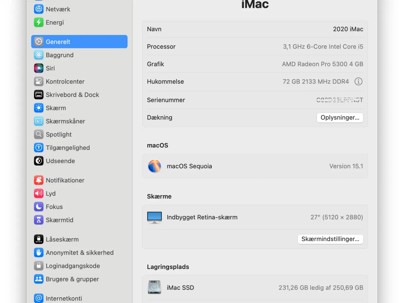Select Spotlight in the sidebar

59,134
